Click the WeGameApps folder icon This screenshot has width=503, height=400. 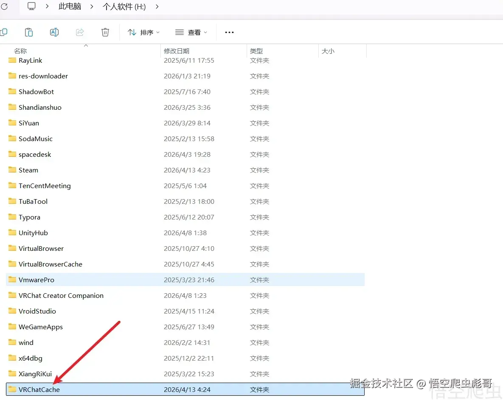12,326
